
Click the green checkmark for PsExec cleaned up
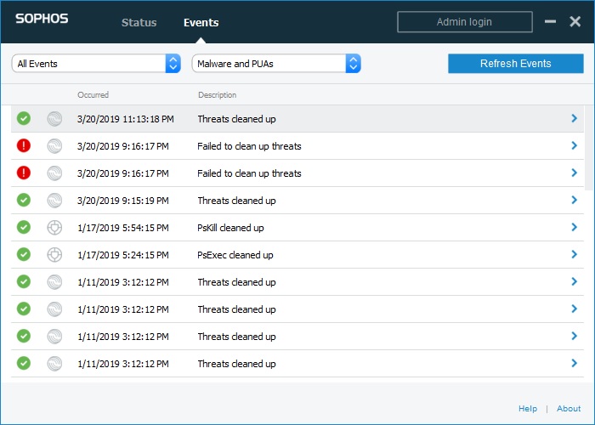point(24,254)
